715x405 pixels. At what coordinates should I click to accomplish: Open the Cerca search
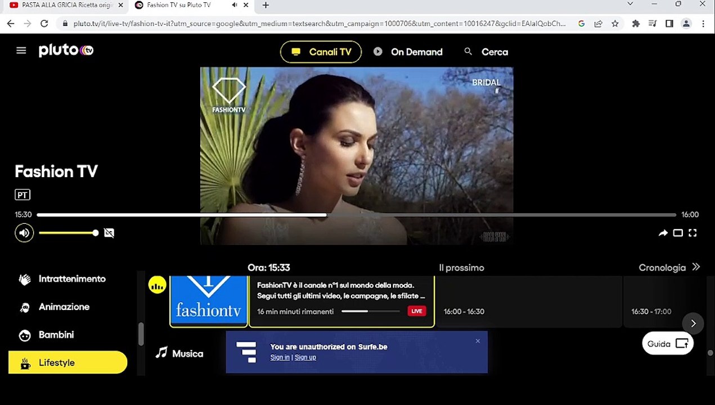pos(486,52)
